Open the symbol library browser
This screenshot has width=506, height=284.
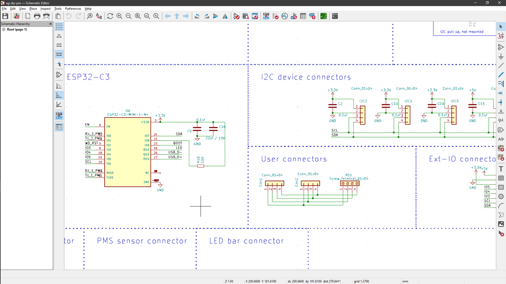[x=245, y=16]
